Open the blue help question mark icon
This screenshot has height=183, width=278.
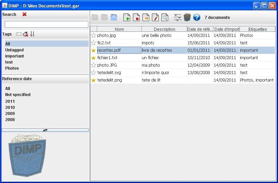click(x=197, y=17)
